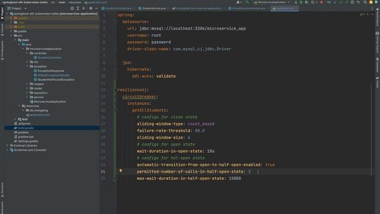The height and width of the screenshot is (214, 380).
Task: Click the undo rollback arrow icon
Action: click(x=358, y=2)
